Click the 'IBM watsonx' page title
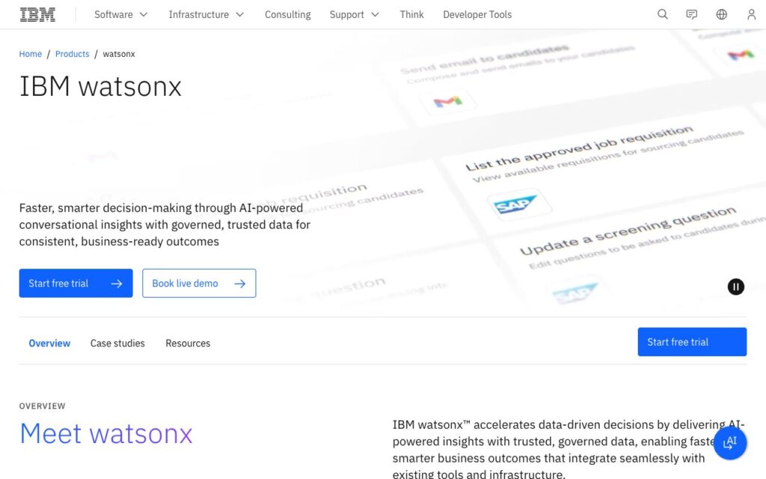The width and height of the screenshot is (766, 479). click(x=101, y=87)
